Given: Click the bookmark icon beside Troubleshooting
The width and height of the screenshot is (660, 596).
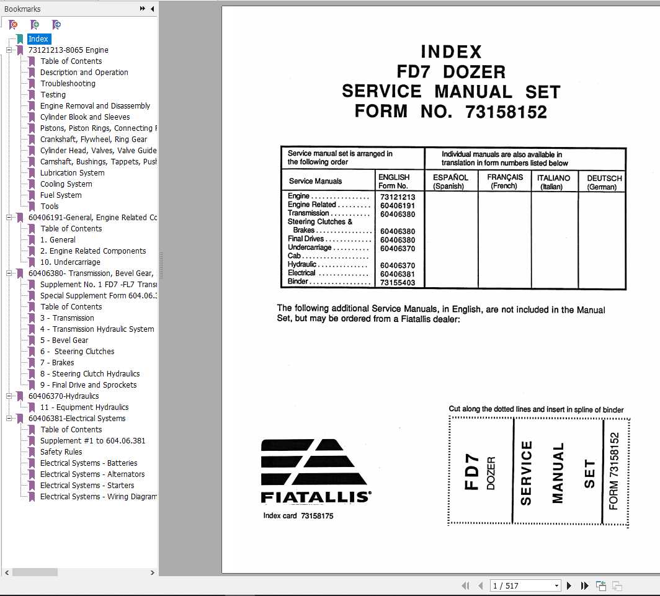Looking at the screenshot, I should coord(32,84).
